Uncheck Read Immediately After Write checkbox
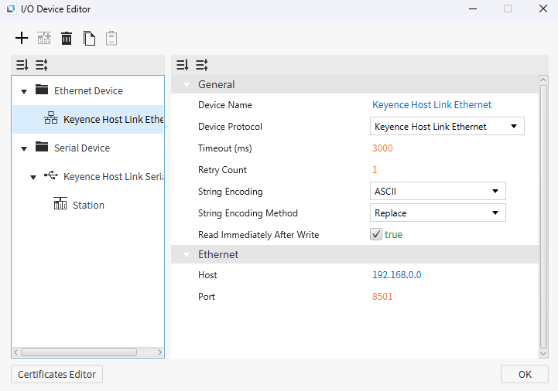This screenshot has height=391, width=558. click(376, 234)
